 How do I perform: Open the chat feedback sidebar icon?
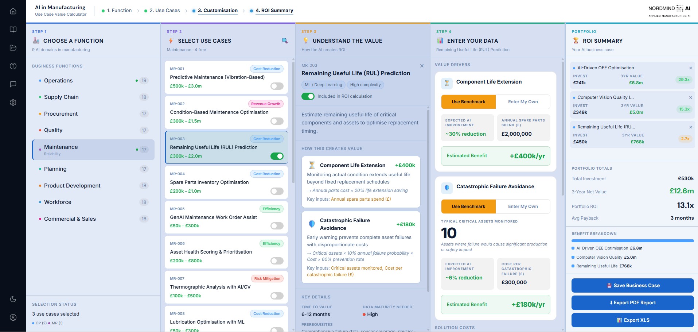click(13, 84)
